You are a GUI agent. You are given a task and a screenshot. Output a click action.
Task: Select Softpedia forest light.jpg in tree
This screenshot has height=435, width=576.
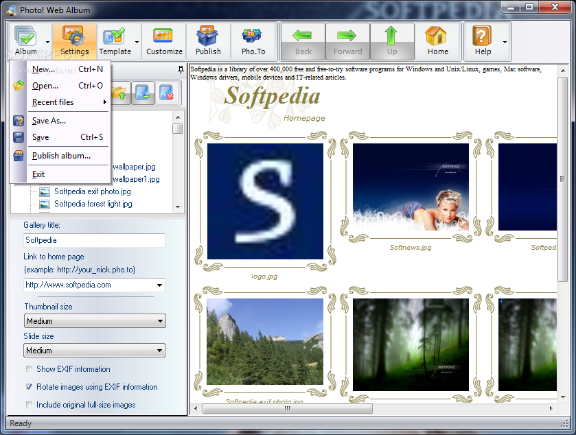click(93, 204)
